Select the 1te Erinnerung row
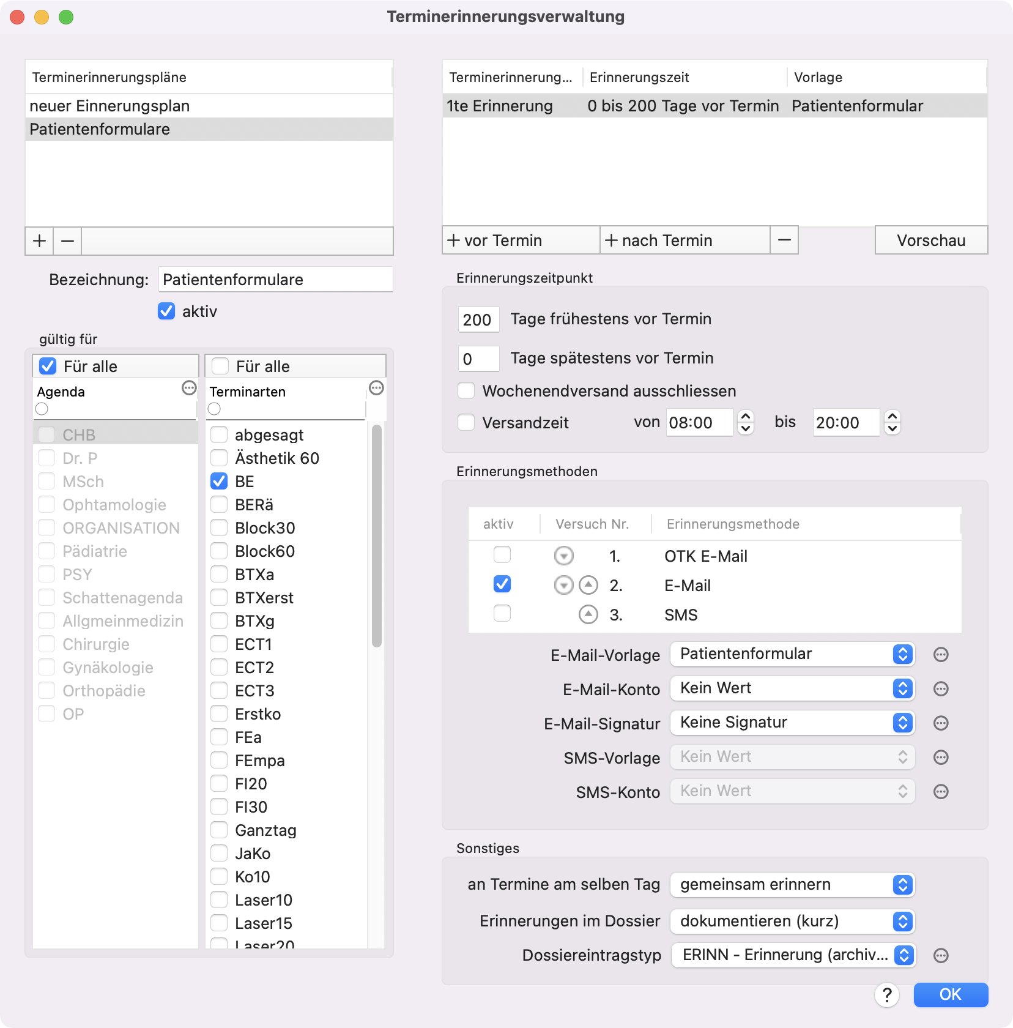This screenshot has height=1028, width=1013. coord(714,106)
